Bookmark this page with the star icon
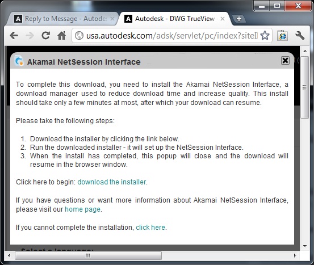Image resolution: width=314 pixels, height=265 pixels. [265, 36]
